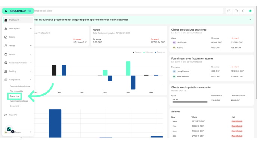Open the Rogers user menu arrow

coord(31,132)
